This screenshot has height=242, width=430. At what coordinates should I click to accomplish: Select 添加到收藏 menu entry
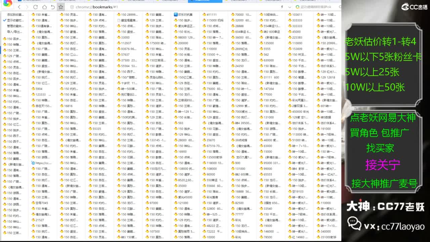15,15
